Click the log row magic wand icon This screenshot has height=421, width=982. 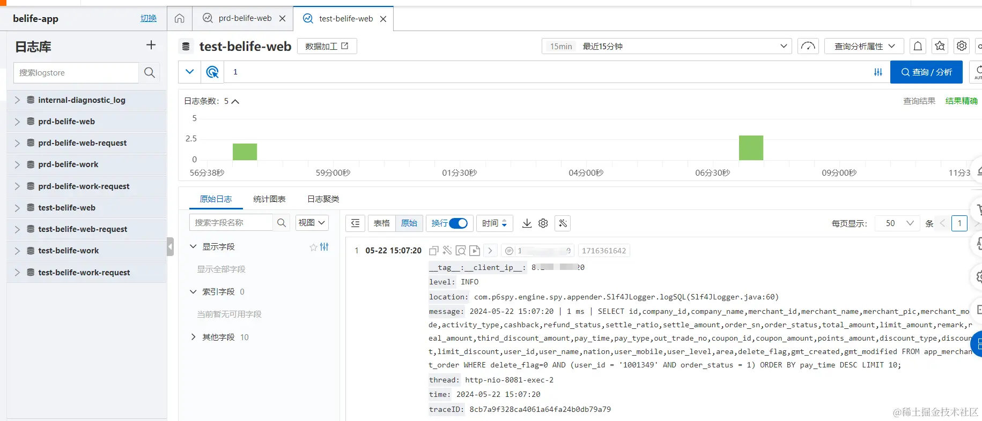[447, 250]
